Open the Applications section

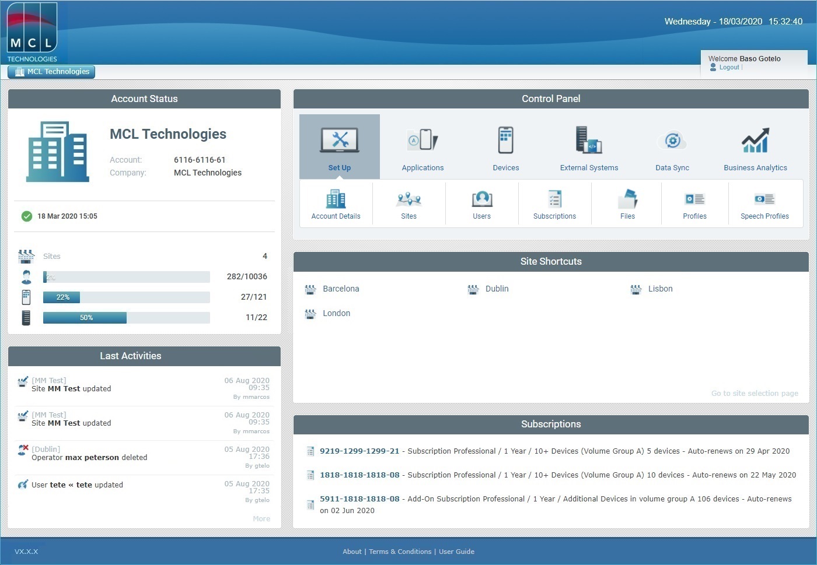click(422, 146)
